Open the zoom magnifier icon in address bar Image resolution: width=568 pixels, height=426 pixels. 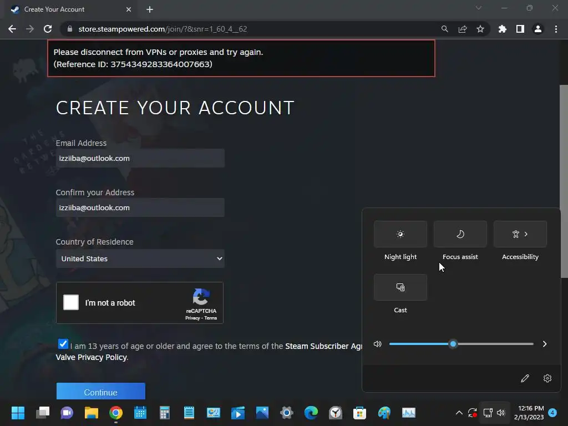444,29
